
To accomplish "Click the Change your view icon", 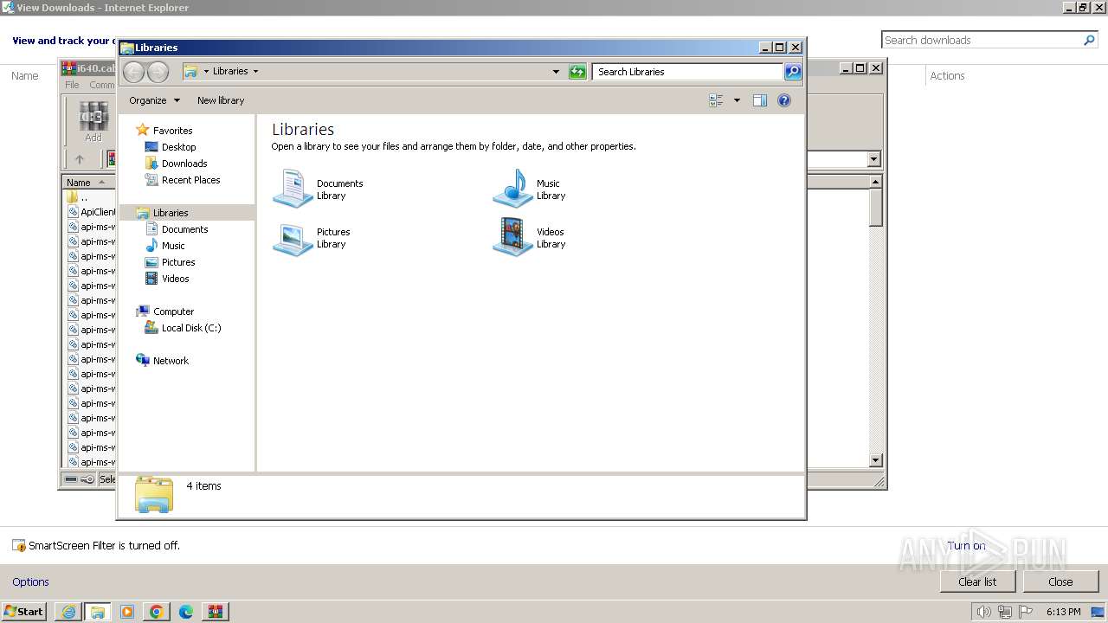I will click(716, 100).
